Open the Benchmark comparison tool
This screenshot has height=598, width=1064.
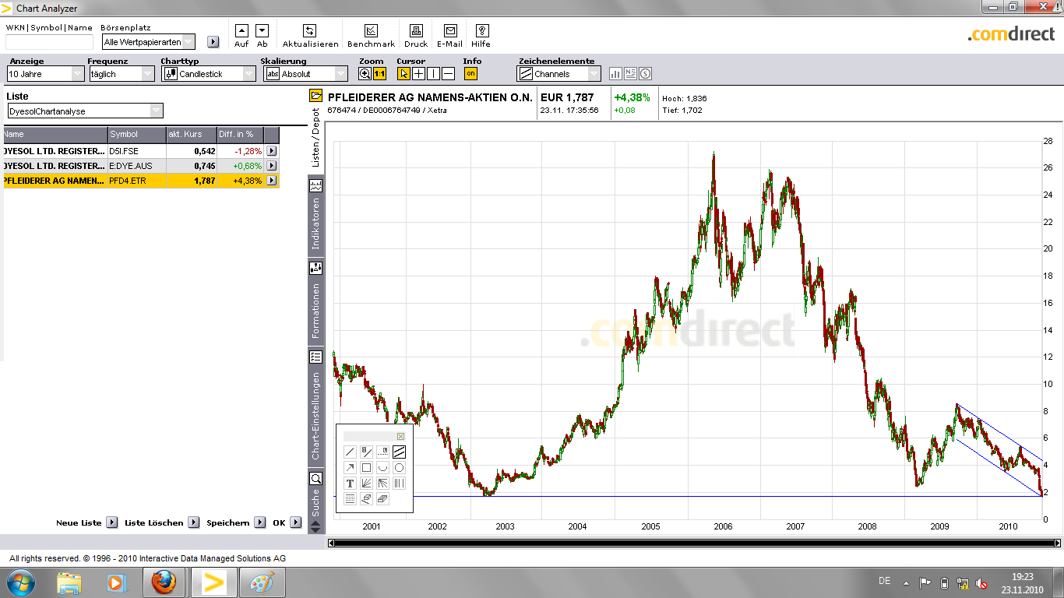(371, 31)
